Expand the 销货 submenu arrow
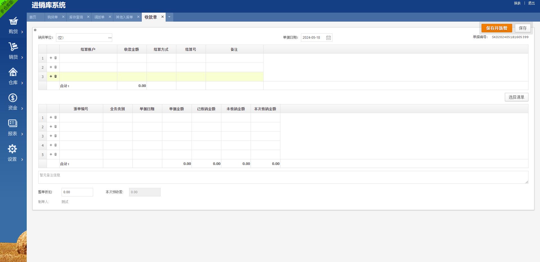 [22, 58]
